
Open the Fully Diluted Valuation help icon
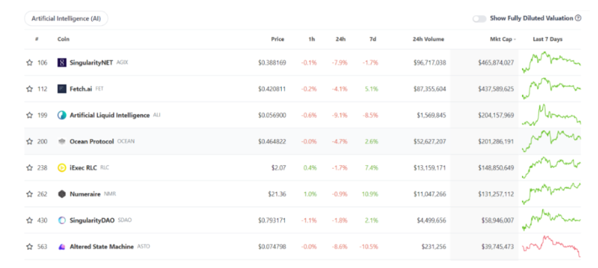578,18
